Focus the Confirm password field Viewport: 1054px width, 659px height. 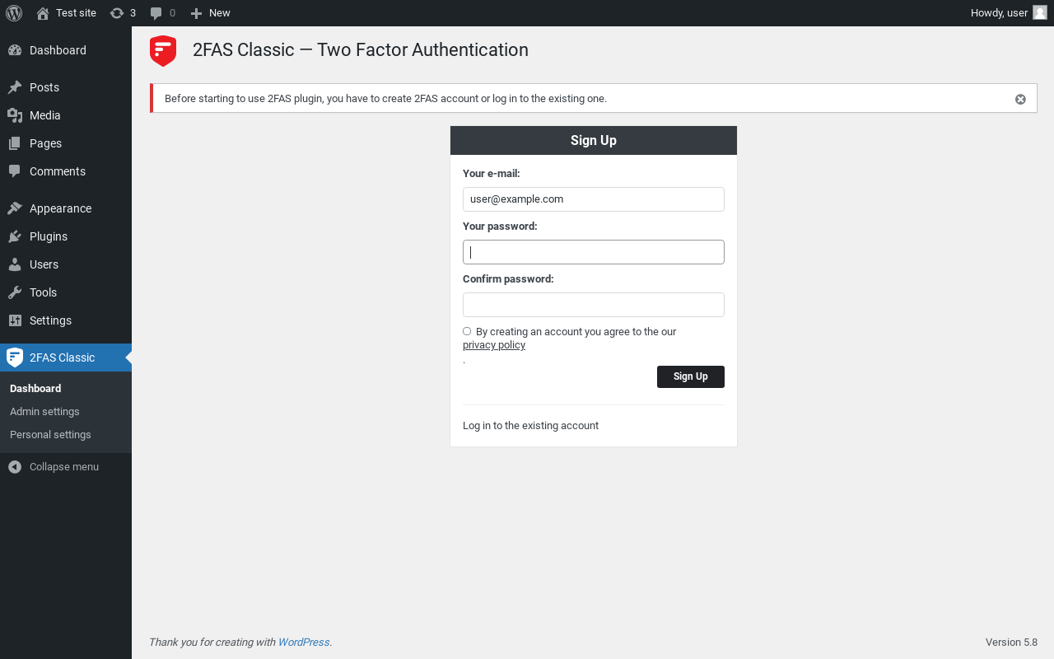point(594,305)
